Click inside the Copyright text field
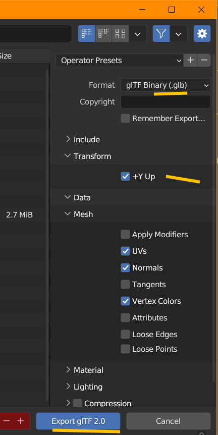The width and height of the screenshot is (218, 435). pos(166,102)
